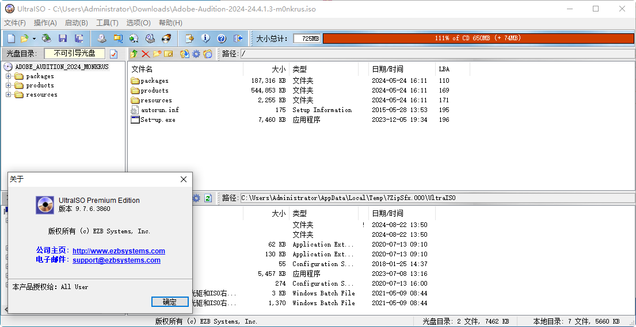The width and height of the screenshot is (636, 327).
Task: Click the Open file folder icon
Action: (x=24, y=39)
